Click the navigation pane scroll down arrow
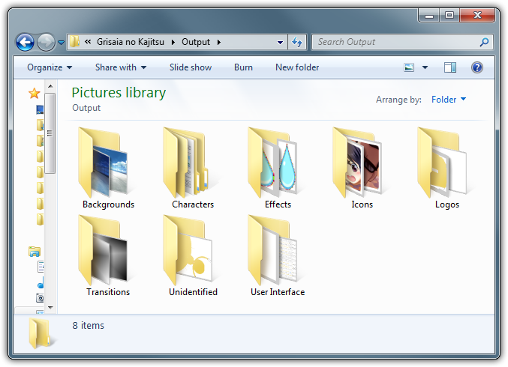Screen dimensions: 508x367 (50, 308)
